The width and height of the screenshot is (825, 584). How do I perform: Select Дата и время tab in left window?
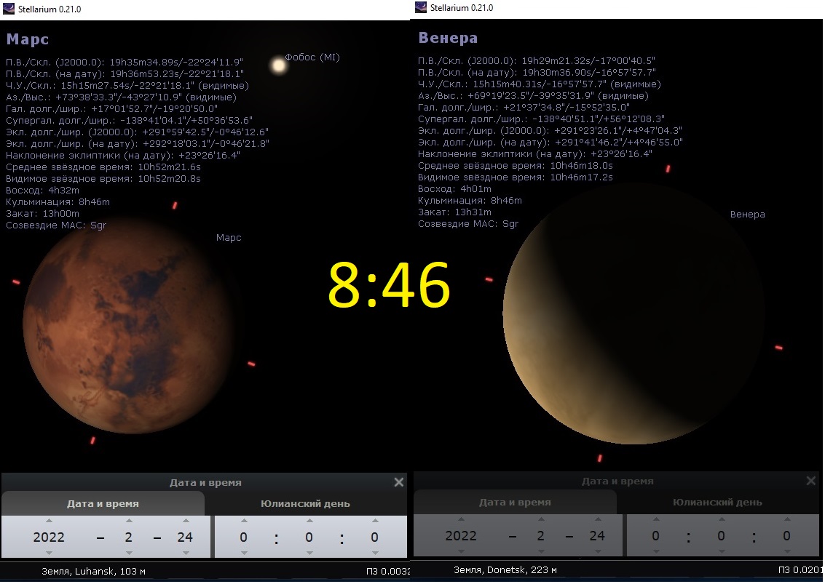[x=103, y=503]
